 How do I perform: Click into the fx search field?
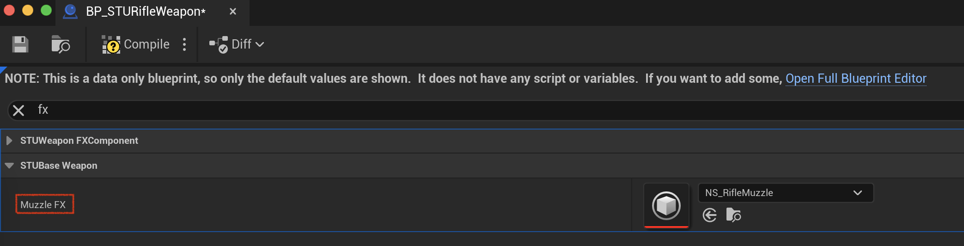pyautogui.click(x=499, y=110)
